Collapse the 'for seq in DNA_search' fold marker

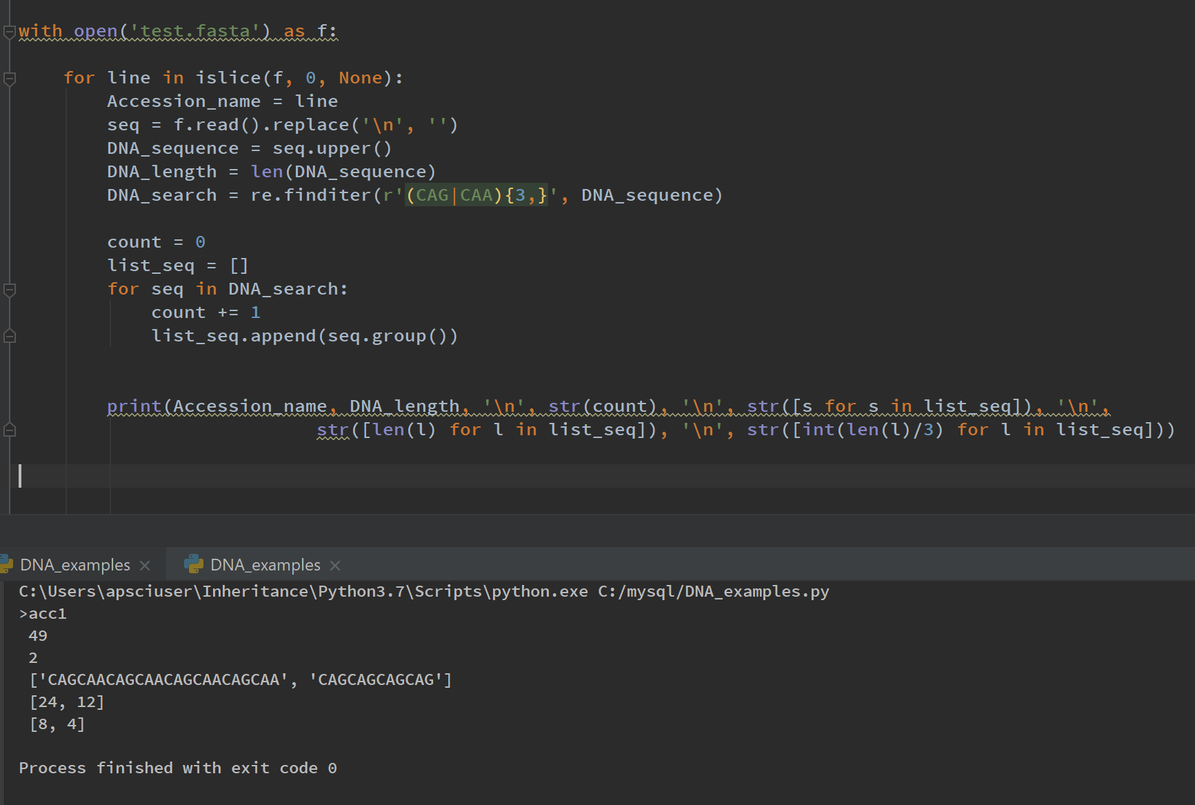[10, 290]
